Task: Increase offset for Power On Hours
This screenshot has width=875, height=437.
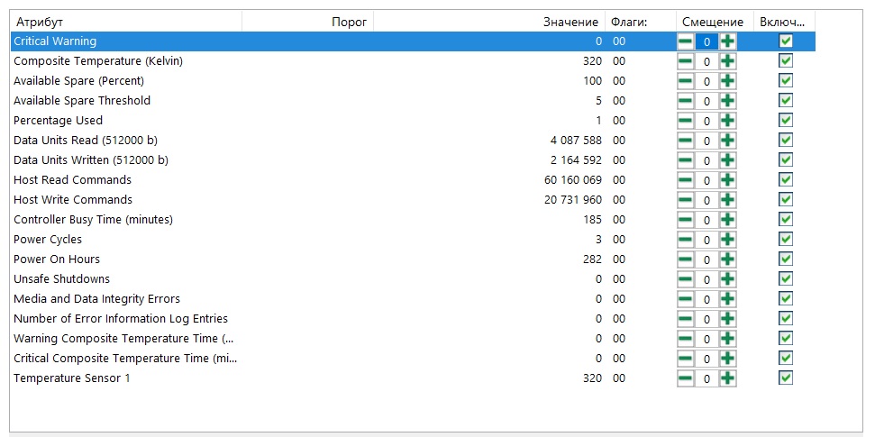Action: click(x=727, y=259)
